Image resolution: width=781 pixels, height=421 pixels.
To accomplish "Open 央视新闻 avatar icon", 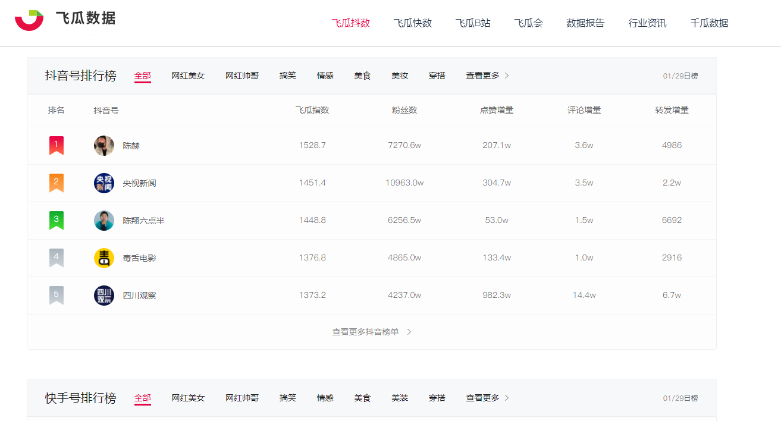I will [x=104, y=183].
